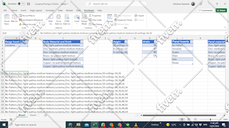Toggle Use Relative References
This screenshot has height=128, width=229.
pyautogui.click(x=31, y=20)
